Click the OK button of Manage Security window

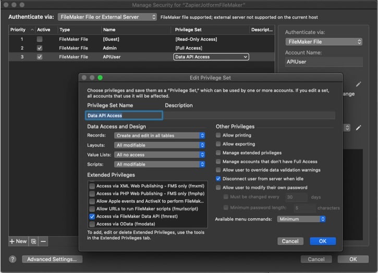353,259
